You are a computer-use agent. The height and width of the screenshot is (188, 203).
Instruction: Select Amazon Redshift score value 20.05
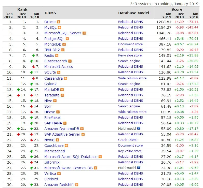(x=166, y=185)
